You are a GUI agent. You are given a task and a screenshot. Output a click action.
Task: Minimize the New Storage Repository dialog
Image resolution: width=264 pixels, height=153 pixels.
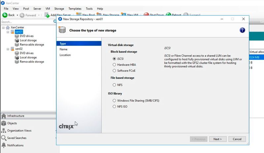222,19
